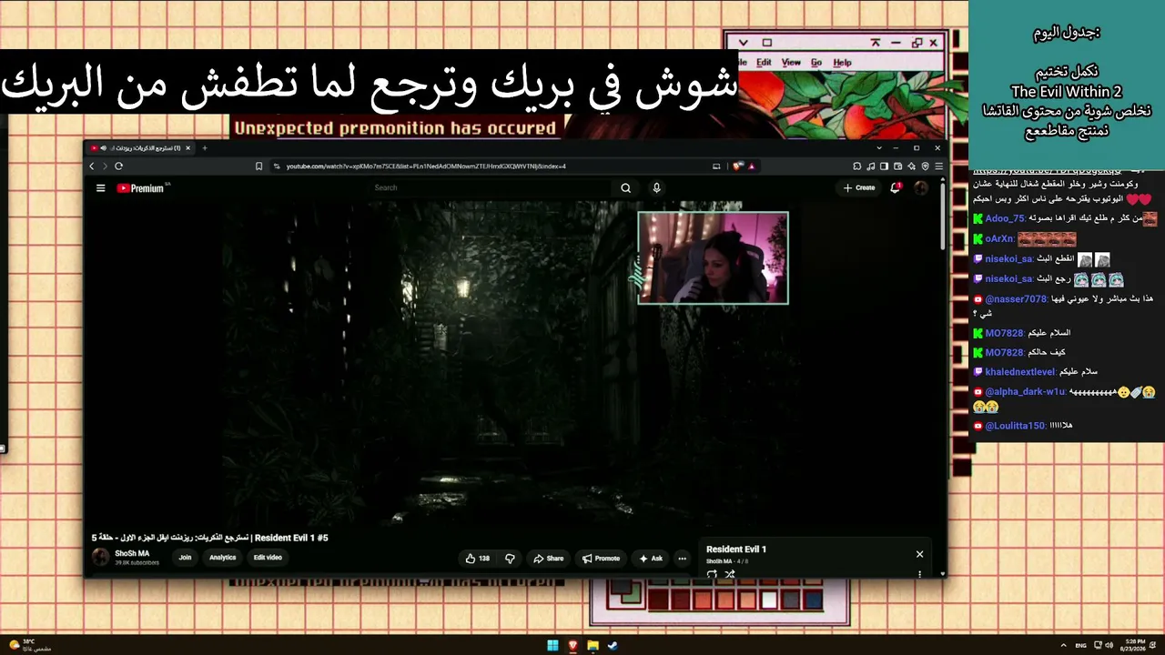Image resolution: width=1165 pixels, height=655 pixels.
Task: Pick the white swatch in bottom palette
Action: tap(770, 600)
